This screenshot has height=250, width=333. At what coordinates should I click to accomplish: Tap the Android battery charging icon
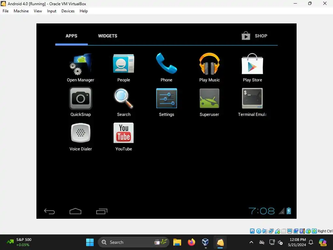point(289,211)
